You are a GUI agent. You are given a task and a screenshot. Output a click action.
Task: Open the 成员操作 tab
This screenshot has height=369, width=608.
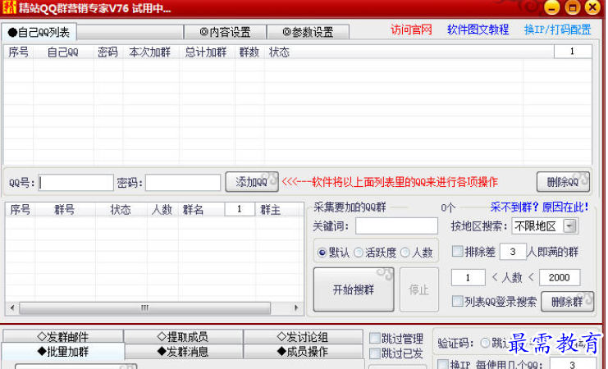point(303,352)
